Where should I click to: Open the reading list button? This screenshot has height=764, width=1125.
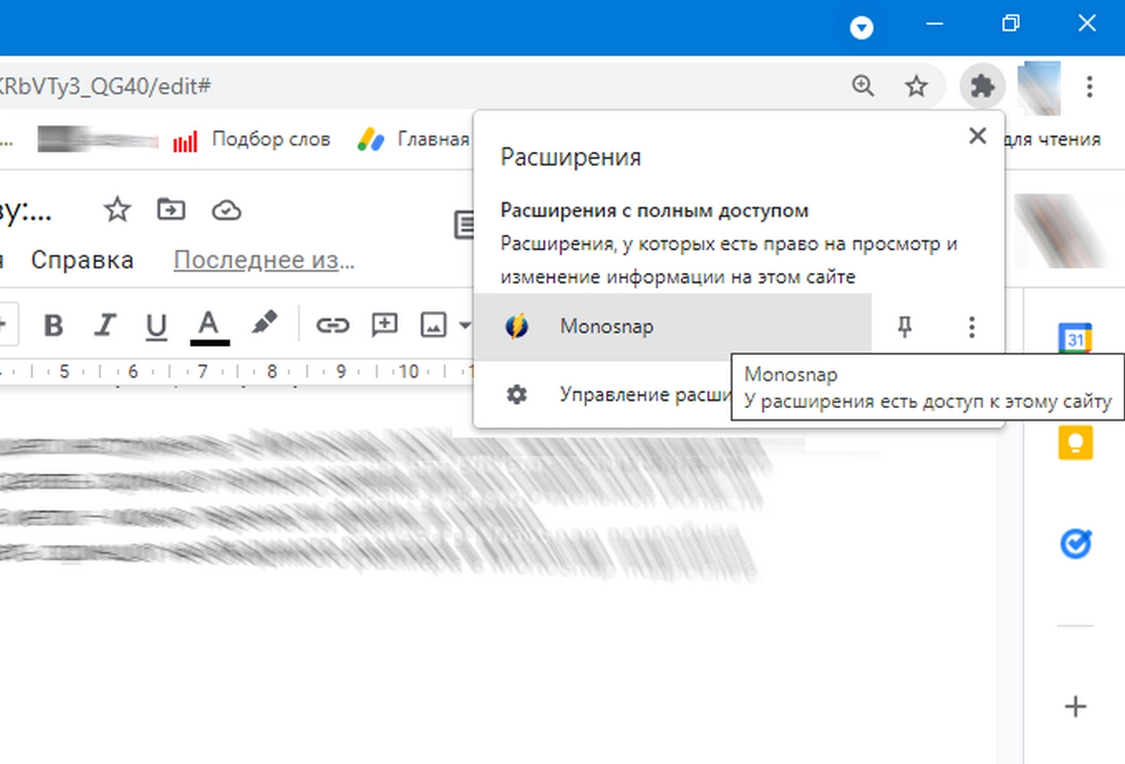point(1053,140)
